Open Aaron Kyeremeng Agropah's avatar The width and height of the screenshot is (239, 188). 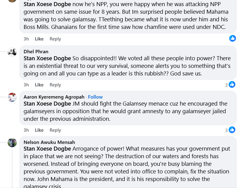coord(12,97)
